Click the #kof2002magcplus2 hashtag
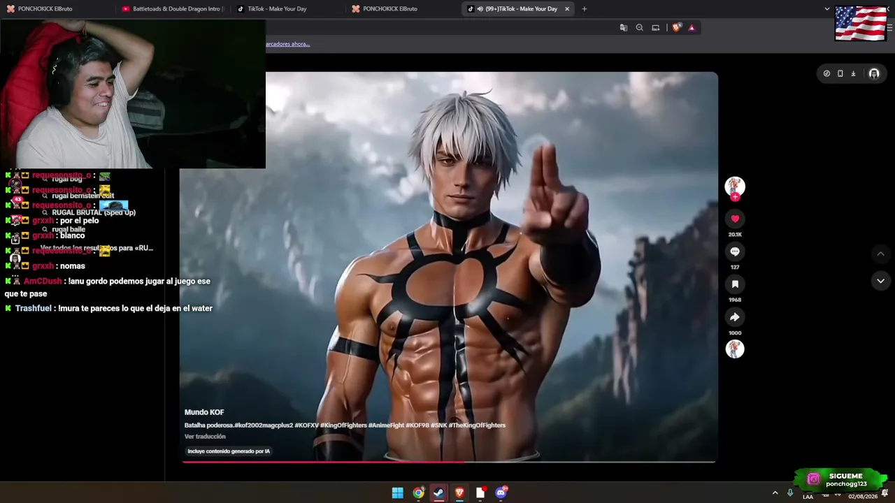The height and width of the screenshot is (503, 895). tap(264, 425)
